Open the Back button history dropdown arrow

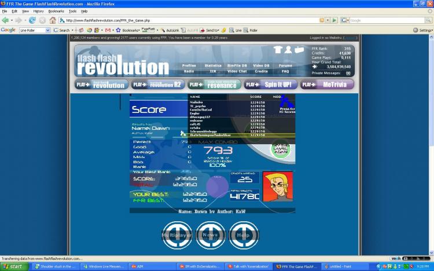(12, 20)
